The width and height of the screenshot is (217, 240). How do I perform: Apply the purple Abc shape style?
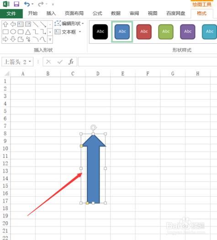pyautogui.click(x=188, y=31)
